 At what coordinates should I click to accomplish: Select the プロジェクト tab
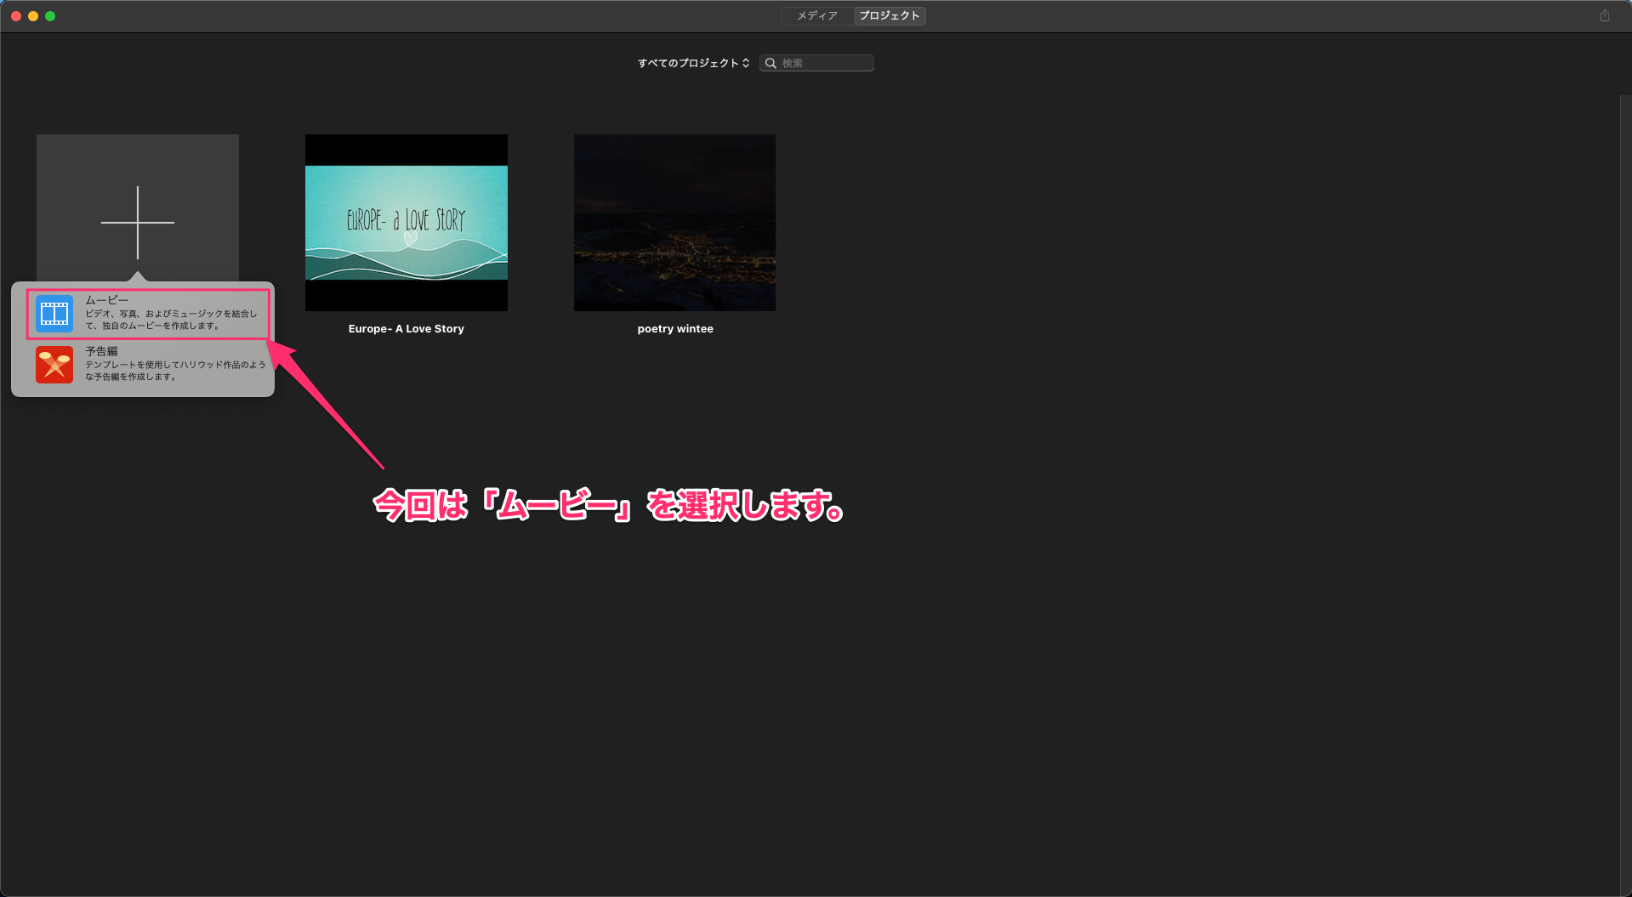coord(889,16)
